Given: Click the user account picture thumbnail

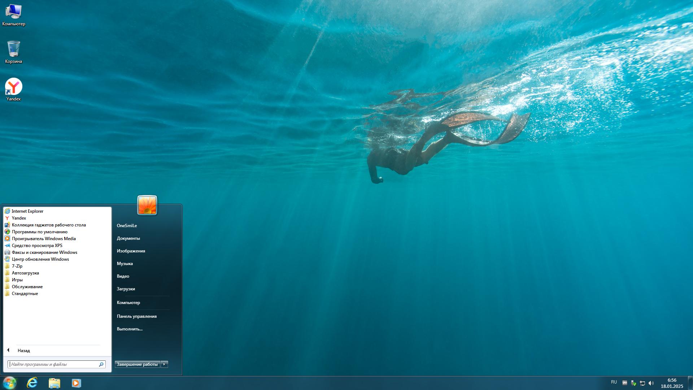Looking at the screenshot, I should click(147, 205).
